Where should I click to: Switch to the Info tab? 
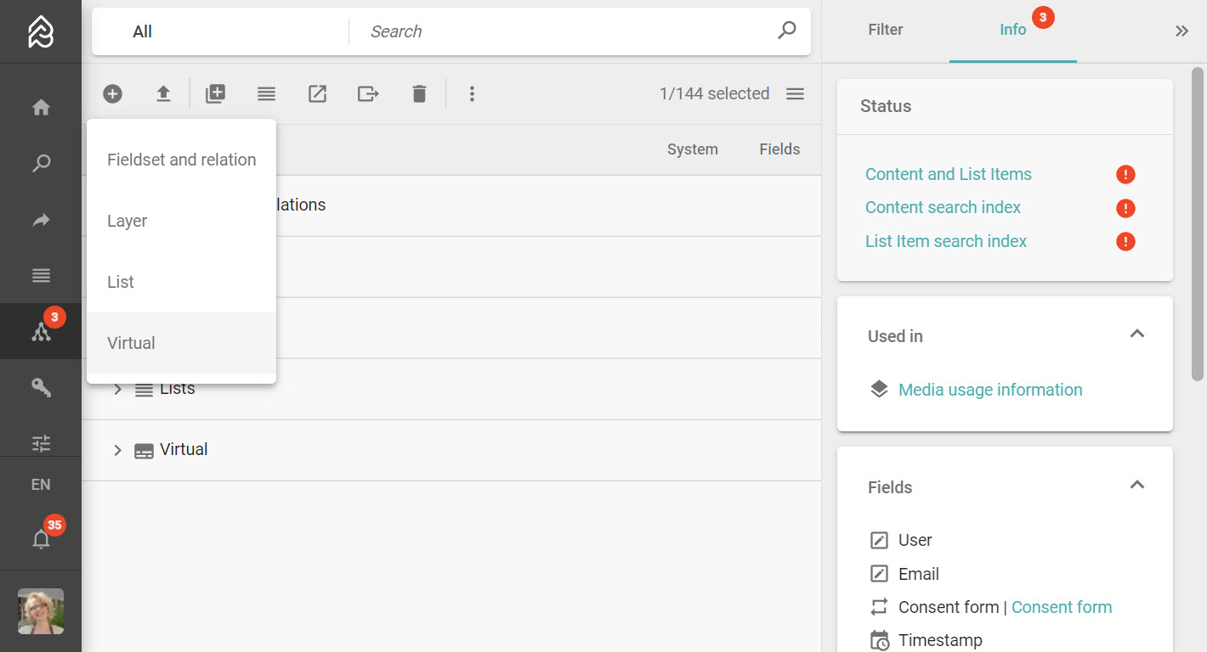pos(1012,30)
